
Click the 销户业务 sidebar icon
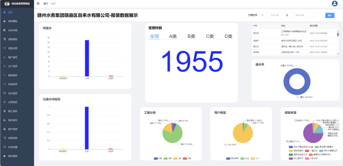coord(4,57)
